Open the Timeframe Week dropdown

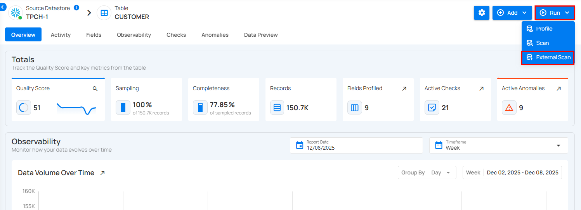498,145
